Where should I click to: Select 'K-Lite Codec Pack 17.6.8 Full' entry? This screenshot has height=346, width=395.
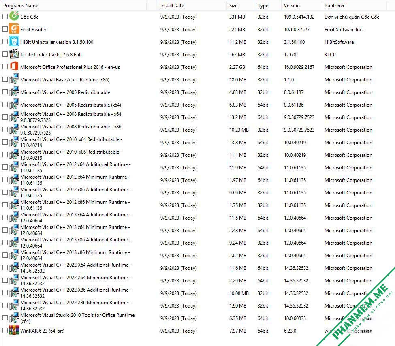[51, 55]
